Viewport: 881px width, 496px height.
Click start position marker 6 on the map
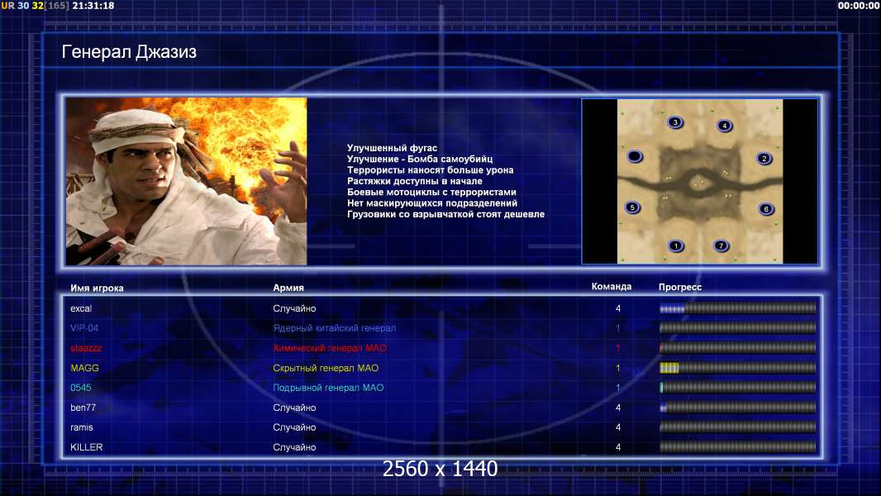click(x=766, y=209)
